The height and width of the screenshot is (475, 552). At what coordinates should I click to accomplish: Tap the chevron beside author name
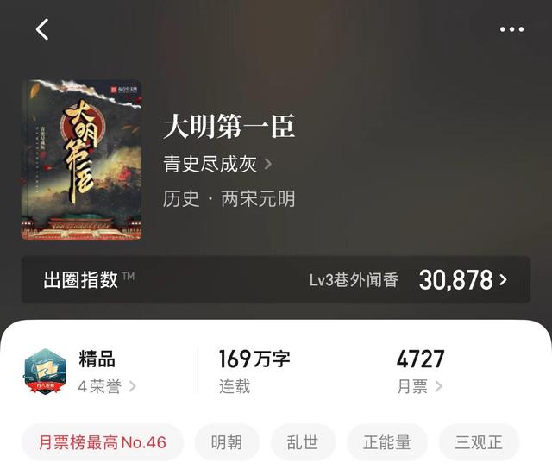coord(268,164)
